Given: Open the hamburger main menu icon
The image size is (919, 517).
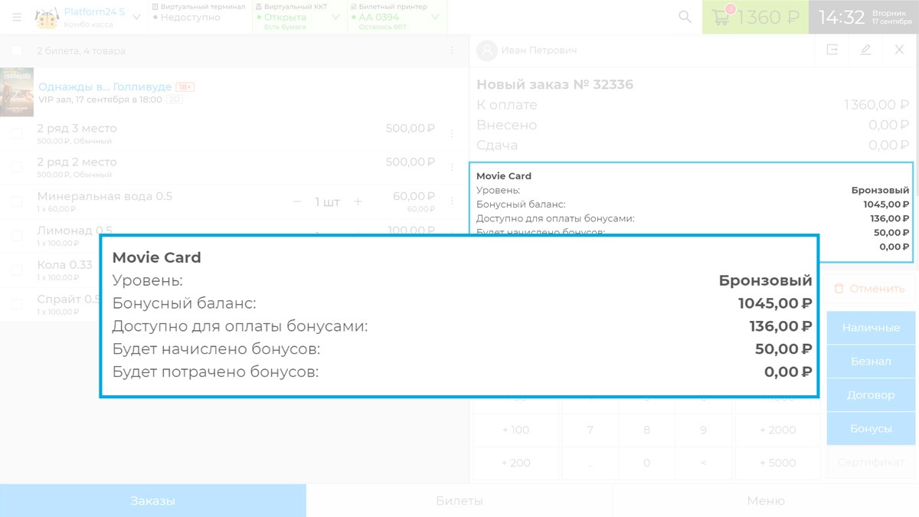Looking at the screenshot, I should point(17,17).
